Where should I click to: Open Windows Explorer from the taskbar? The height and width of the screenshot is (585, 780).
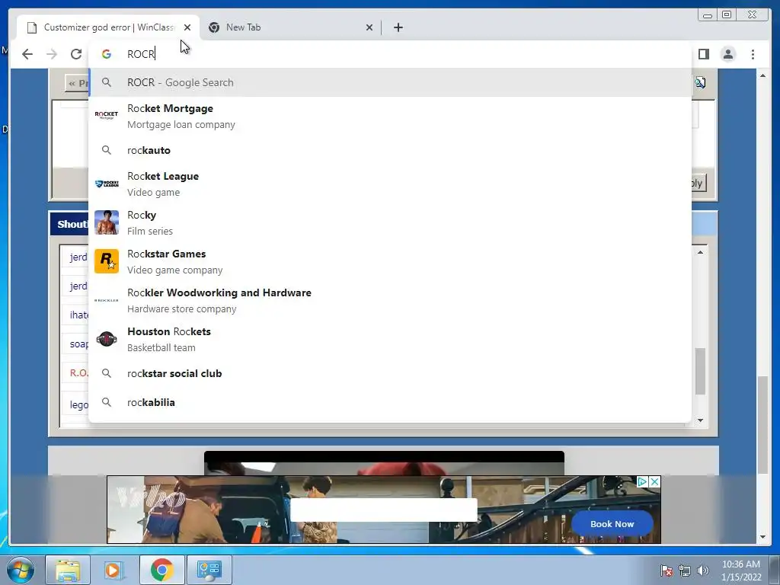pos(68,570)
